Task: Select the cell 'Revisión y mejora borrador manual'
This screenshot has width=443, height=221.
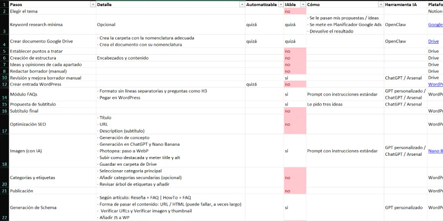Action: [53, 78]
